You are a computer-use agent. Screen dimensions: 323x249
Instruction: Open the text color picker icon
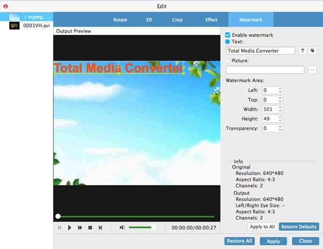[x=312, y=51]
